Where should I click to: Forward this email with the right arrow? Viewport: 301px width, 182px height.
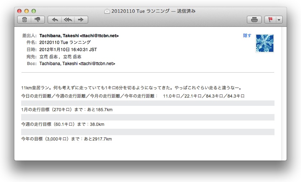coord(81,20)
